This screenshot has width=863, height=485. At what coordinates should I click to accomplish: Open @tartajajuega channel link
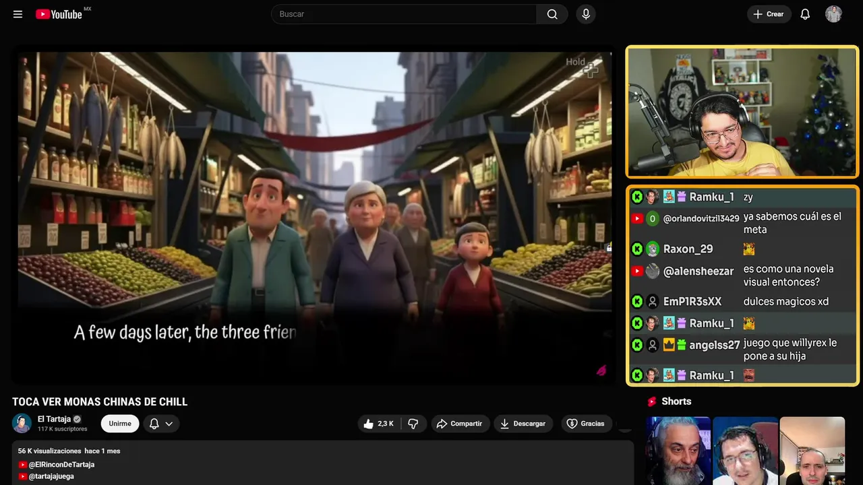point(51,476)
